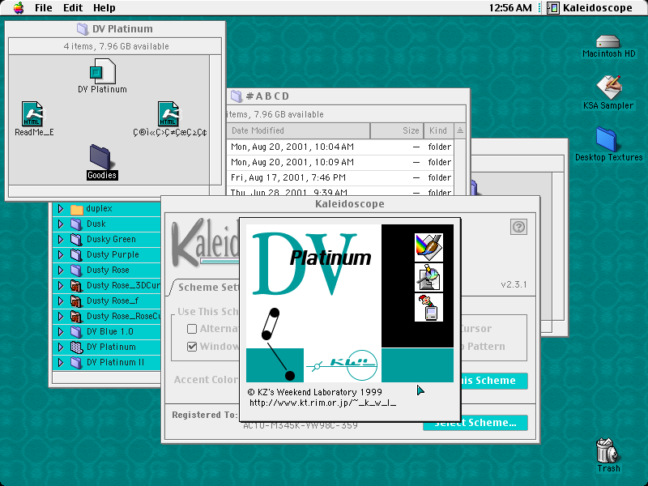Click the DV Platinum window horizontal scrollbar

click(109, 190)
